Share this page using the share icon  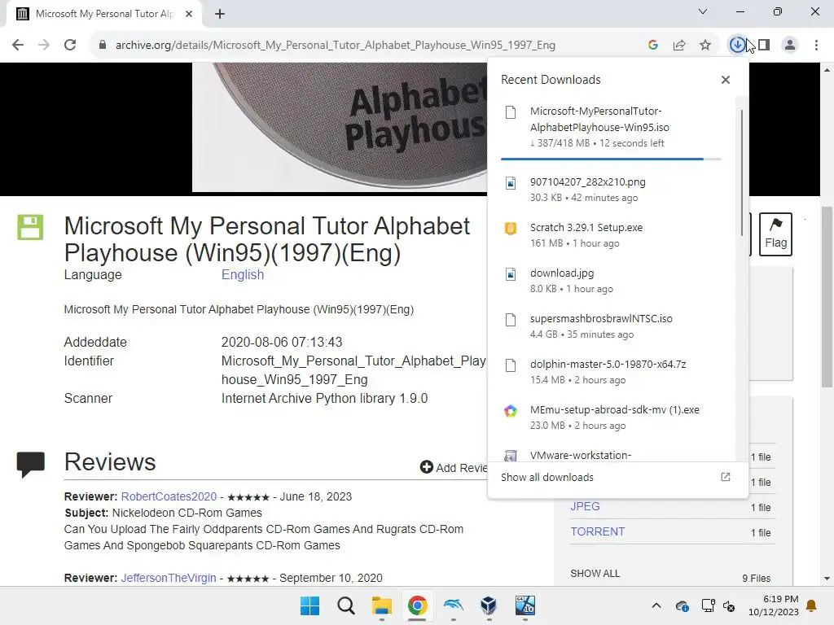679,46
